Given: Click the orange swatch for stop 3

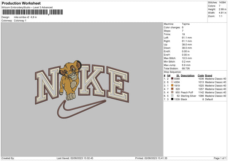Looking at the screenshot, I should 172,85.
